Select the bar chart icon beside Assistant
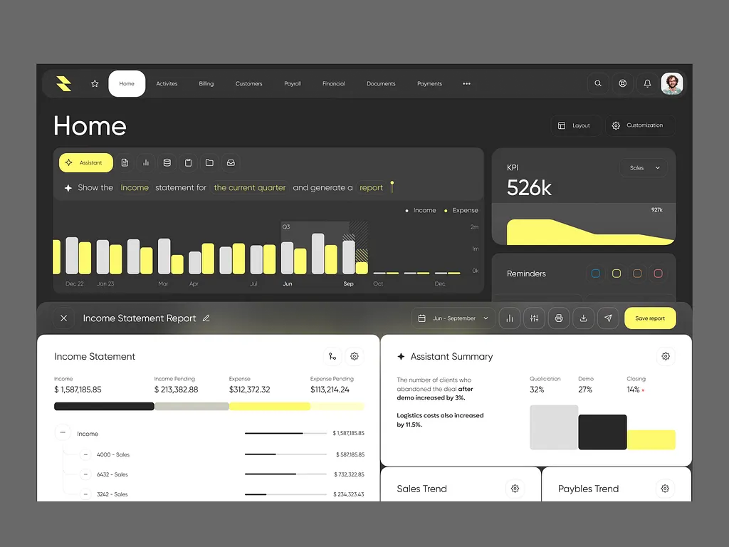This screenshot has height=547, width=729. point(146,162)
